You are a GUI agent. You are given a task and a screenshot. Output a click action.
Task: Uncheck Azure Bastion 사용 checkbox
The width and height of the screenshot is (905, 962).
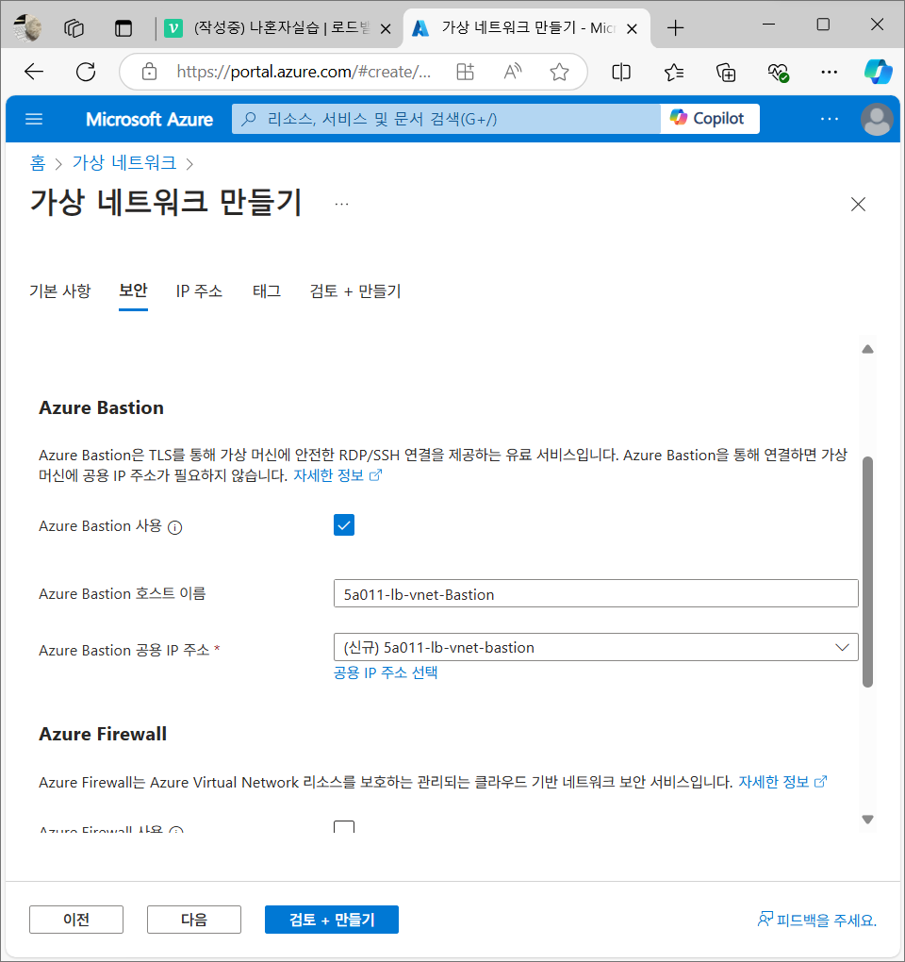pyautogui.click(x=344, y=525)
